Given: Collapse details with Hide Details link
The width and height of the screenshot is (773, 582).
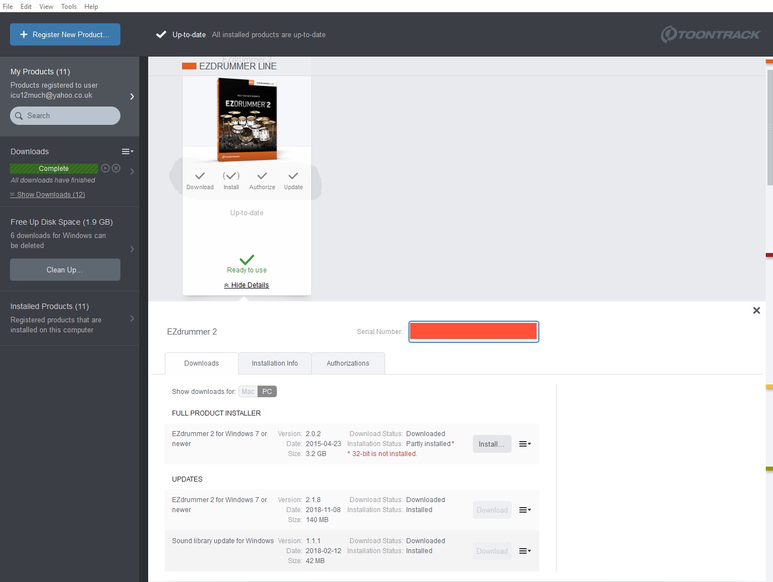Looking at the screenshot, I should 246,285.
